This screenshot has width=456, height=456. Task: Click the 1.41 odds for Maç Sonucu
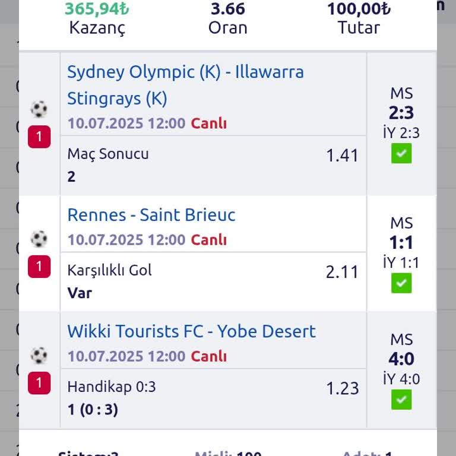[x=342, y=156]
